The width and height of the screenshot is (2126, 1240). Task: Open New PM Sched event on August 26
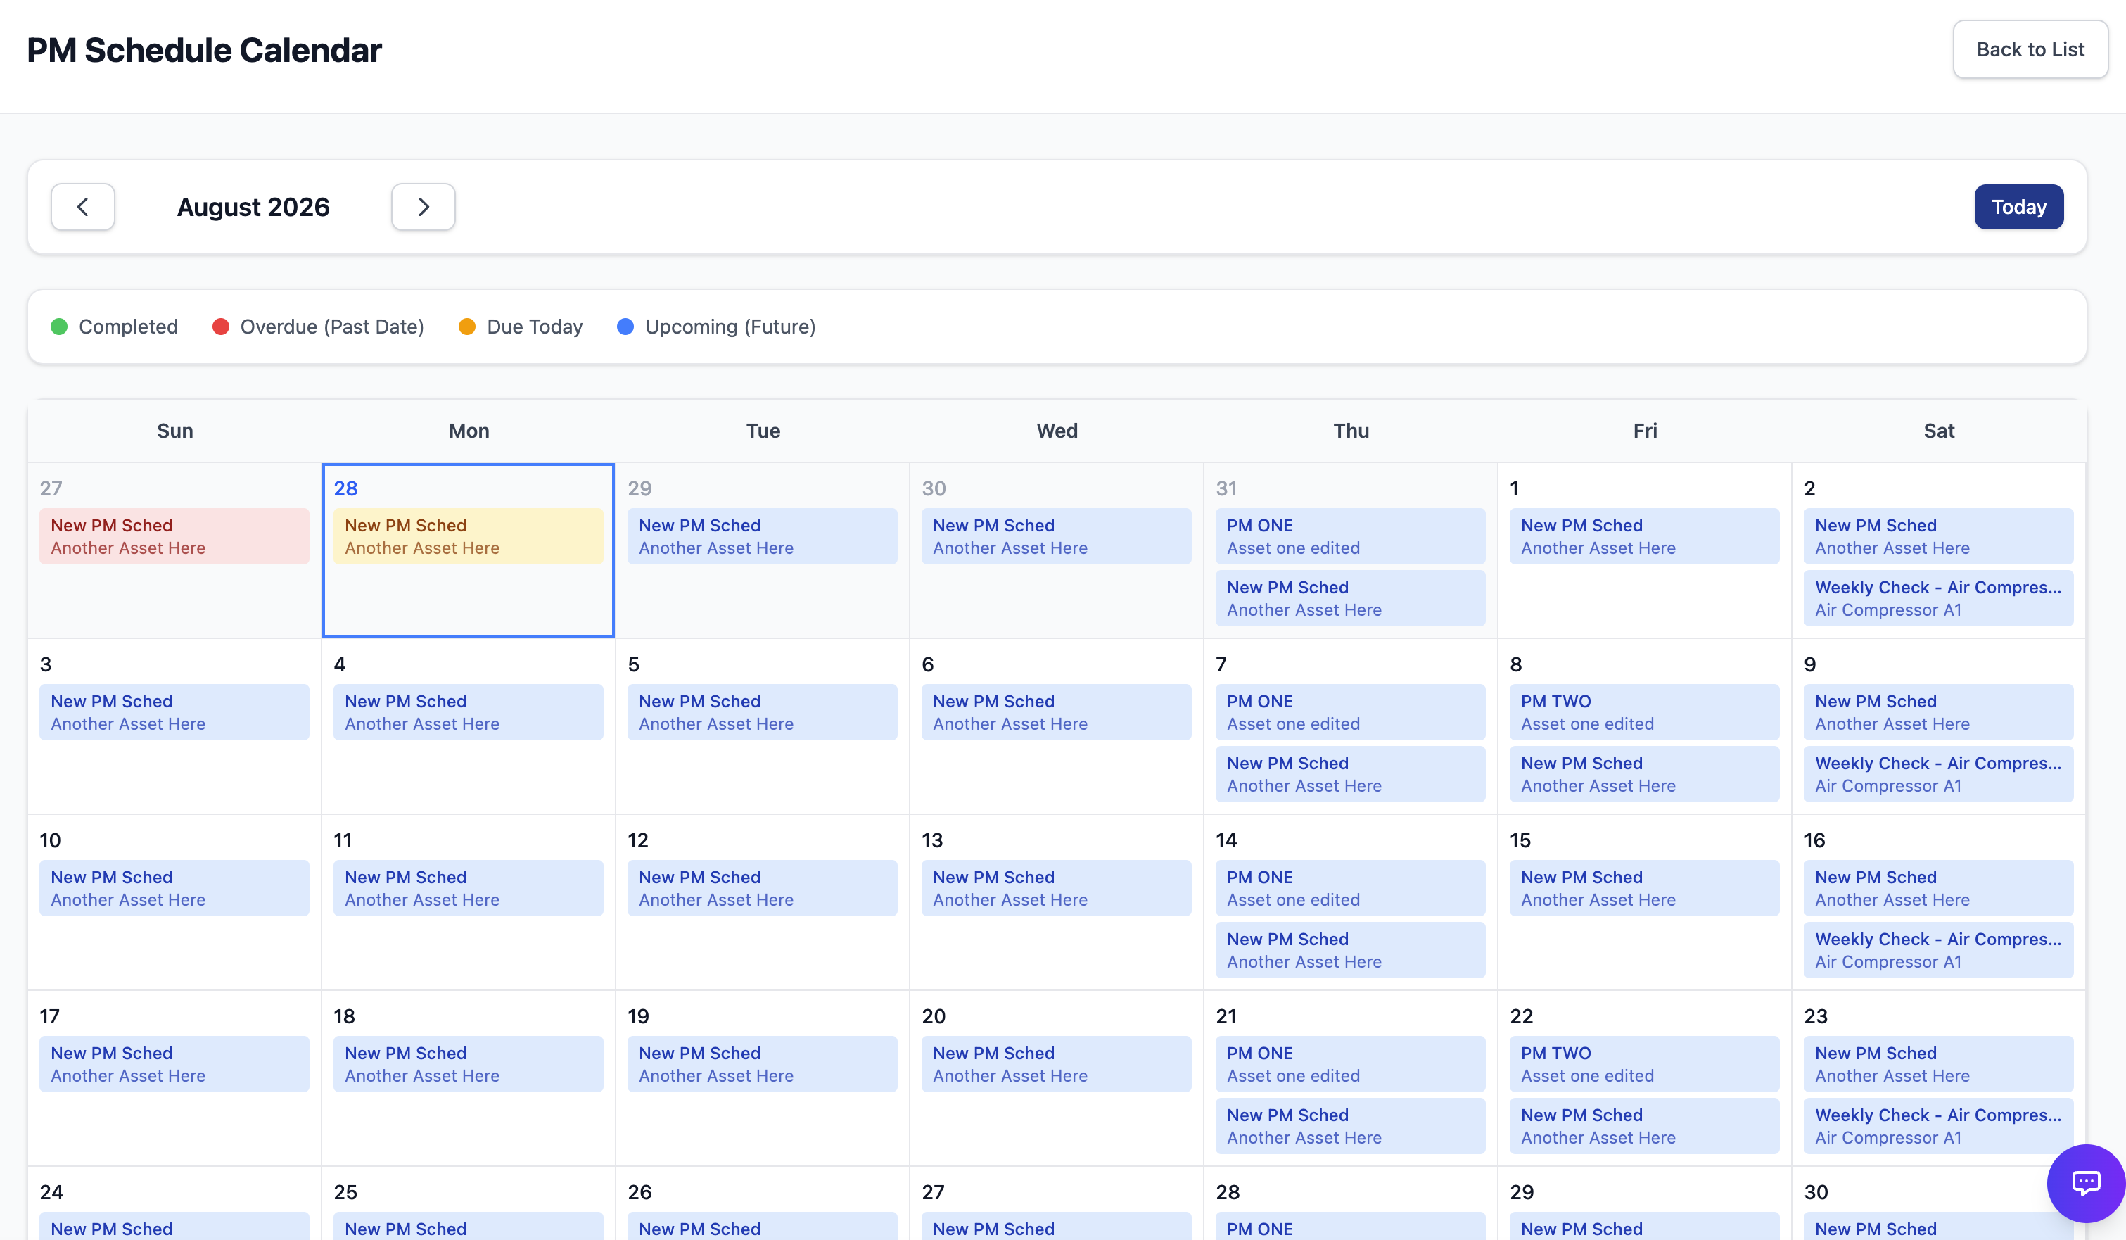point(763,1227)
